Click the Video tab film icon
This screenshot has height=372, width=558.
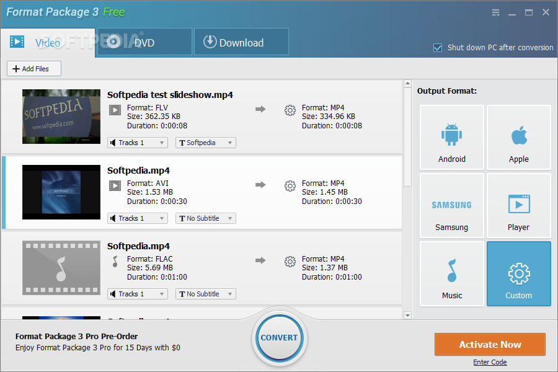click(17, 42)
